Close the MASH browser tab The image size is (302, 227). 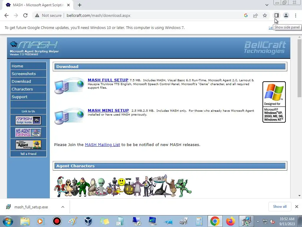coord(68,5)
